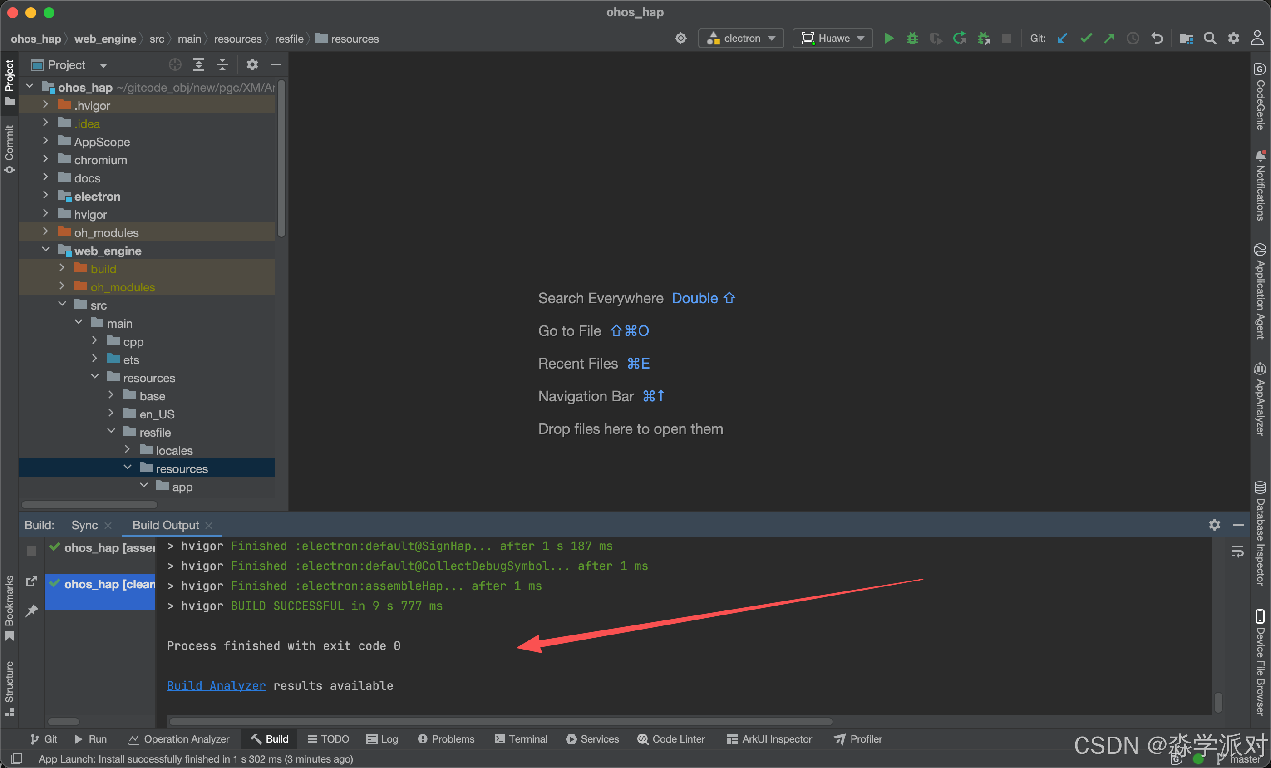Open Device File Browser side panel
The width and height of the screenshot is (1271, 768).
pyautogui.click(x=1261, y=662)
